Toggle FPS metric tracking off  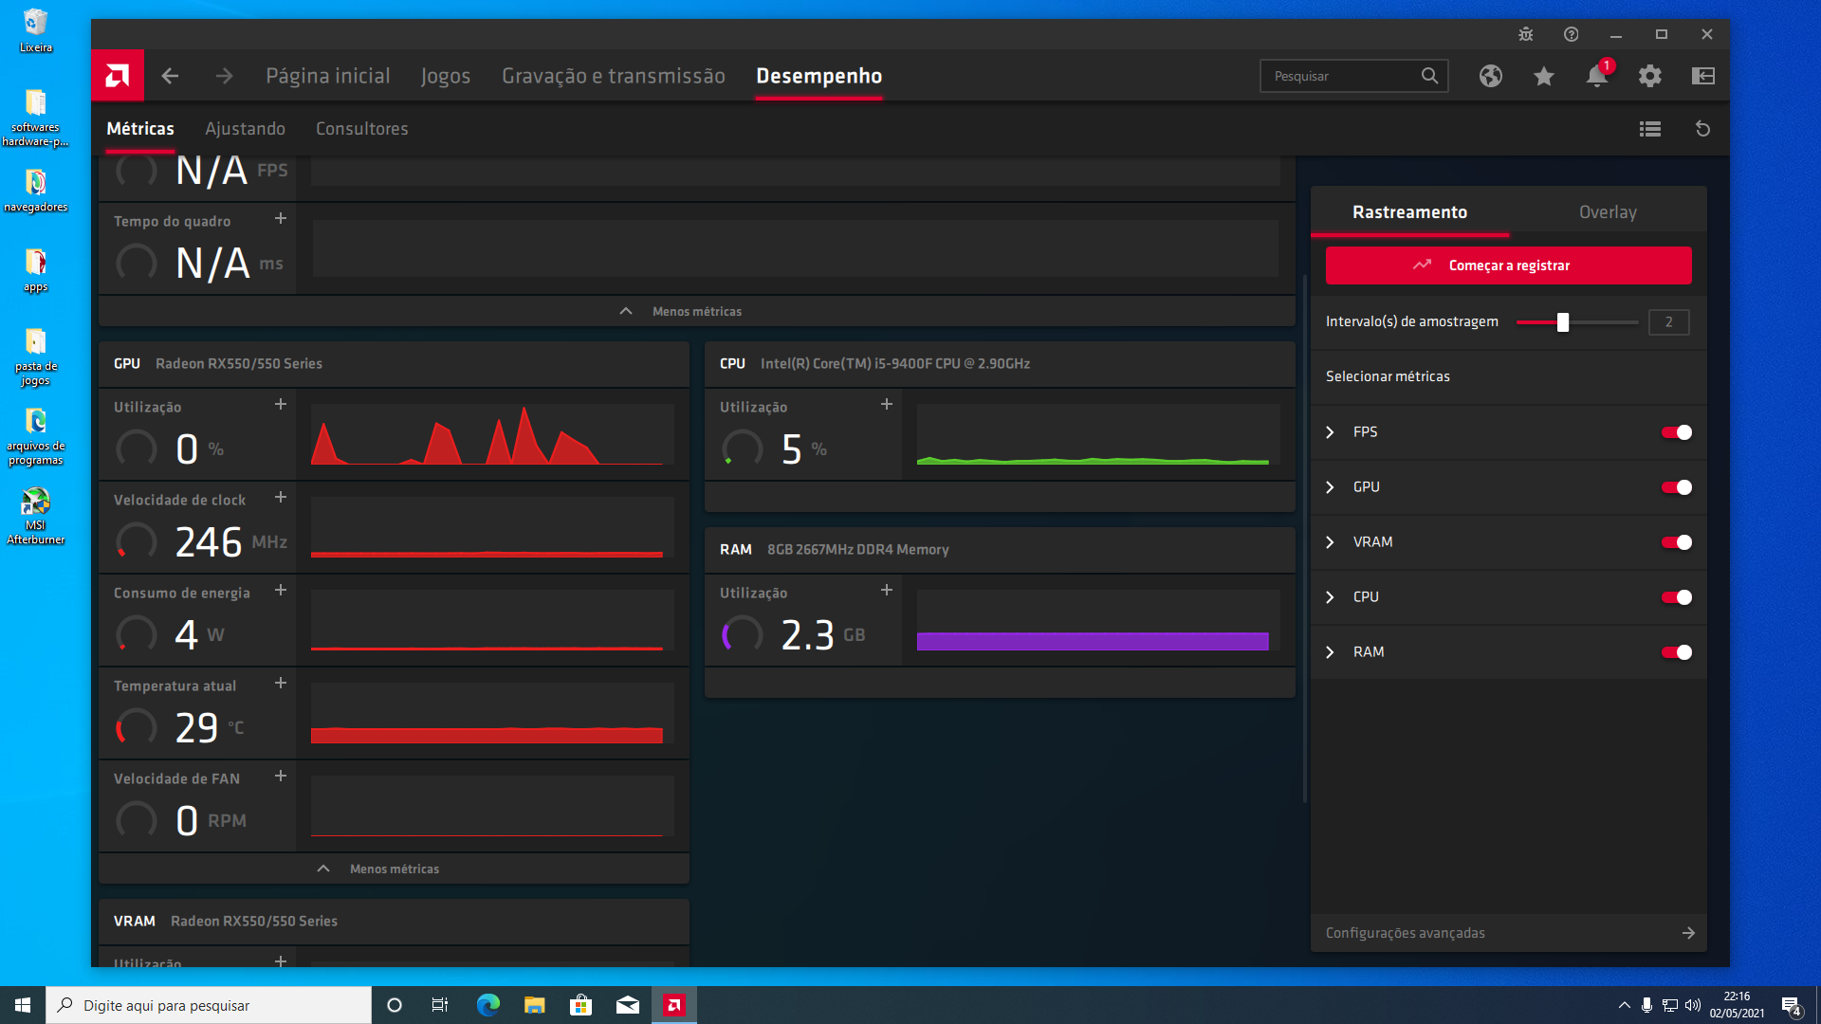point(1676,432)
